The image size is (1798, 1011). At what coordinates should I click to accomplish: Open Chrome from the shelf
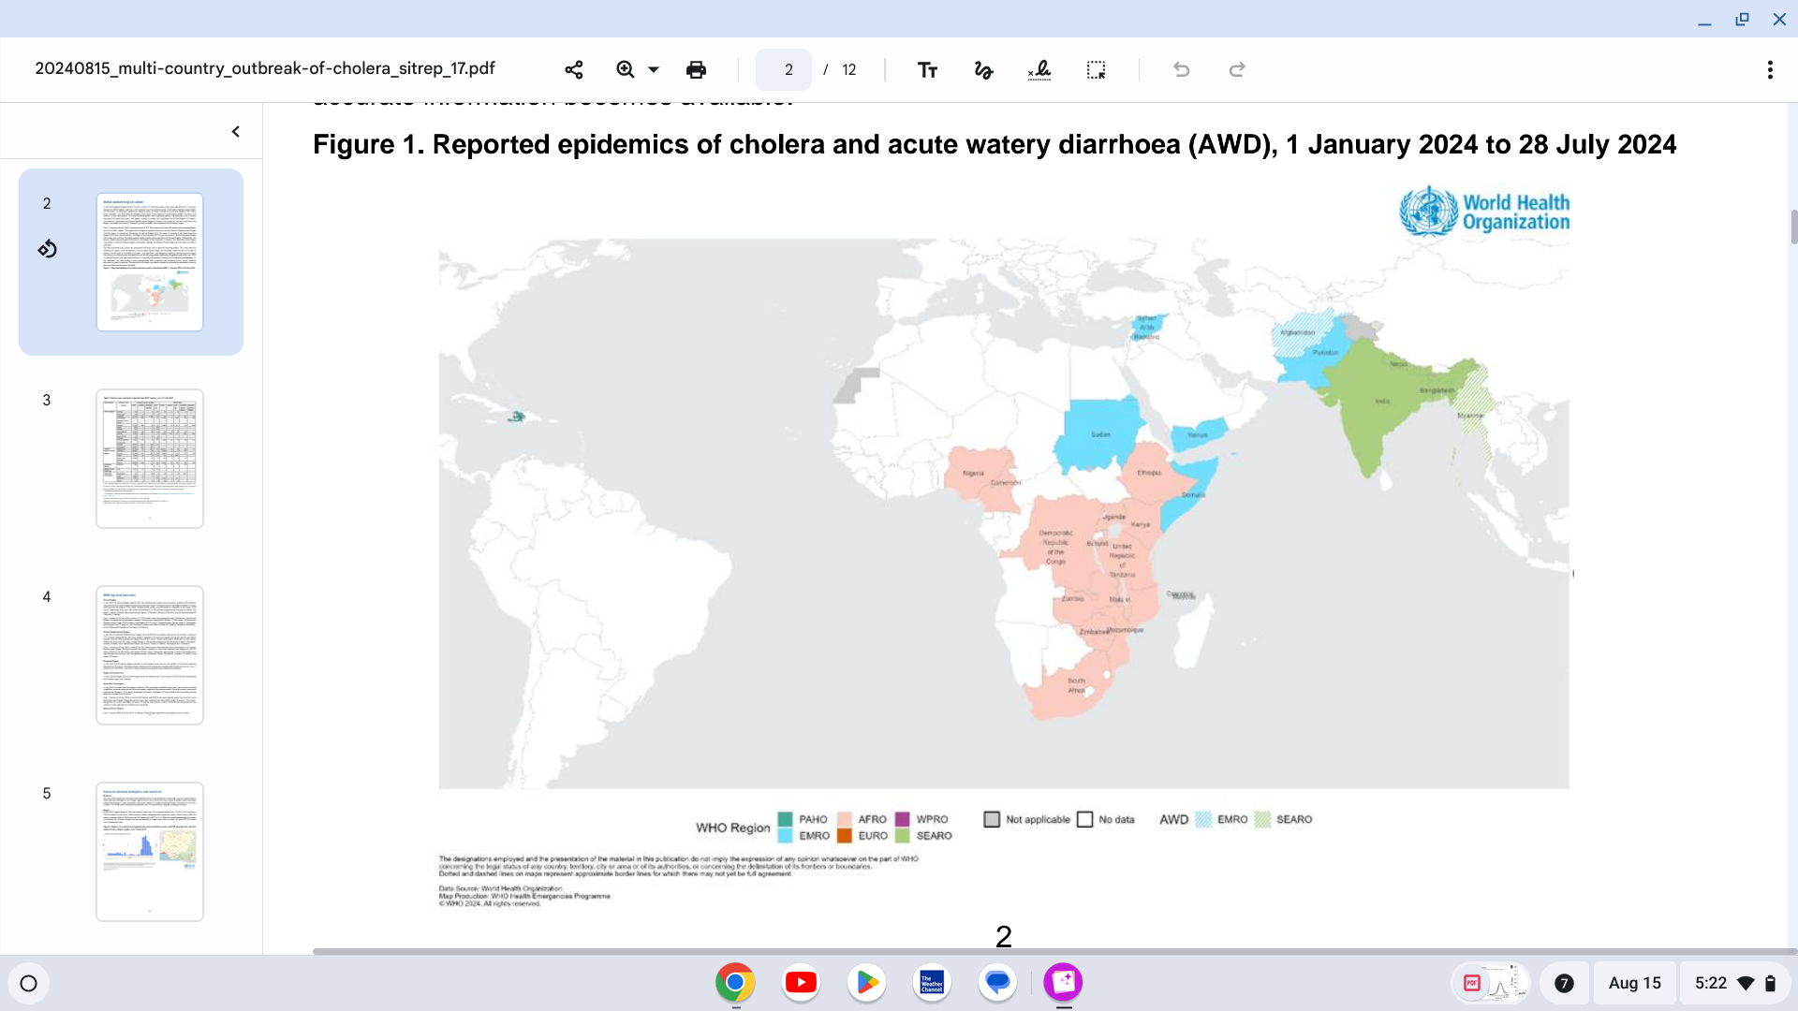tap(735, 982)
